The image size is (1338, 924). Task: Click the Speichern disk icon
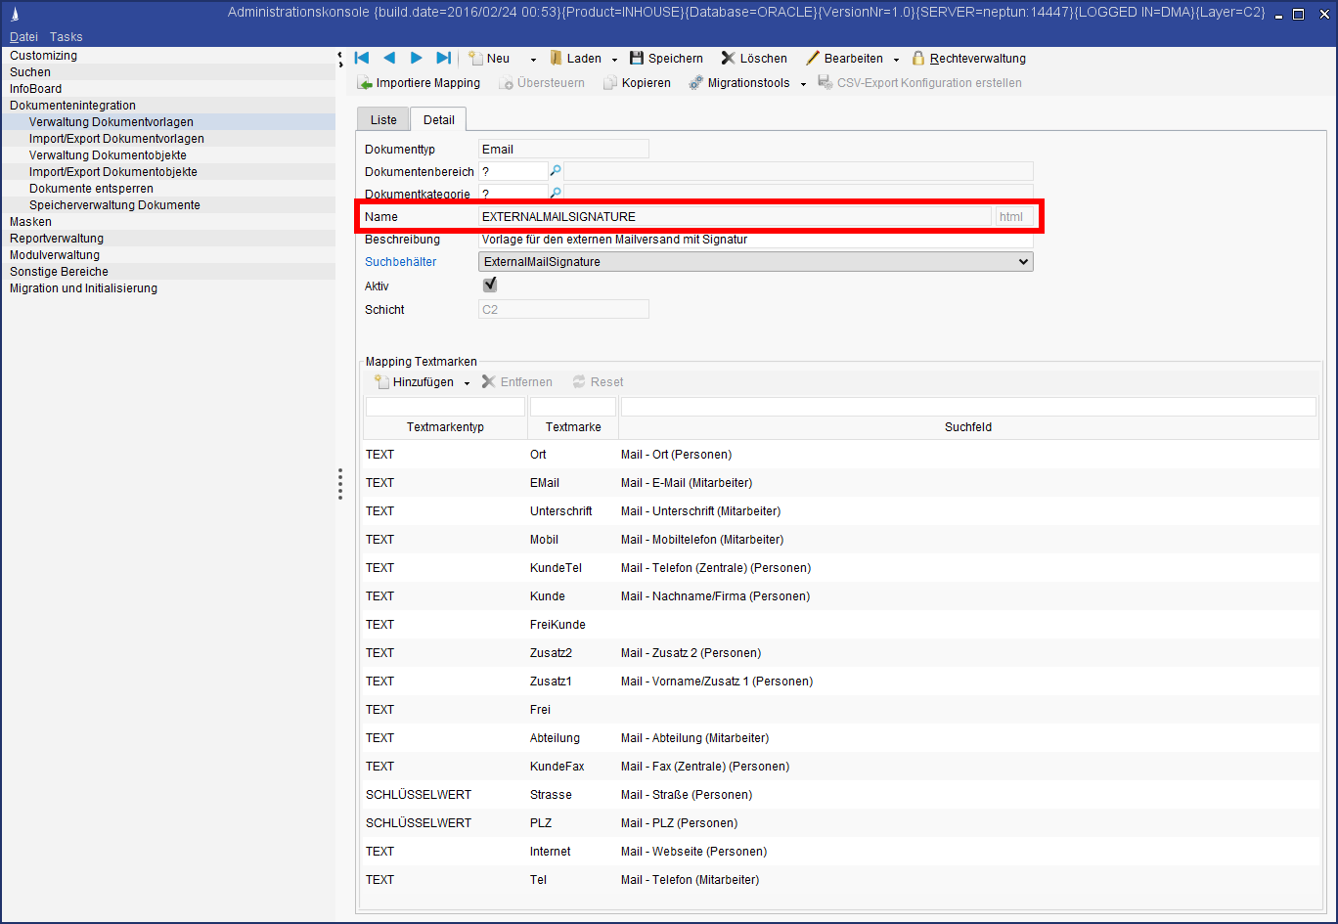[637, 59]
